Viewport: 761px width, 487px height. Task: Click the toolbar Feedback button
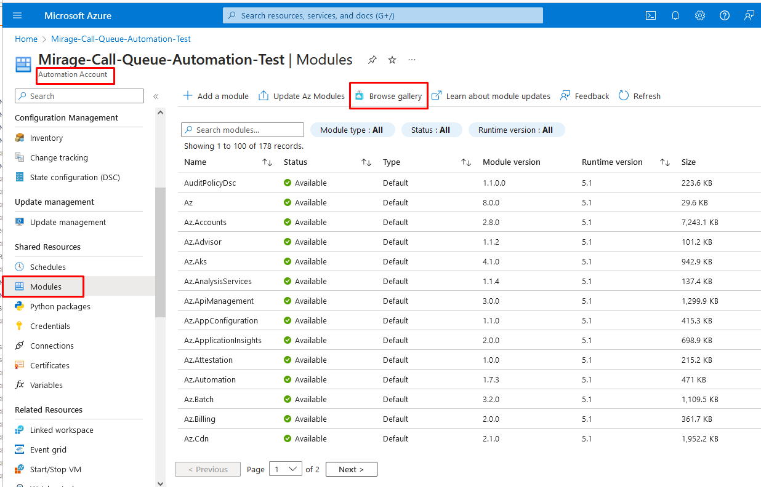[x=584, y=96]
